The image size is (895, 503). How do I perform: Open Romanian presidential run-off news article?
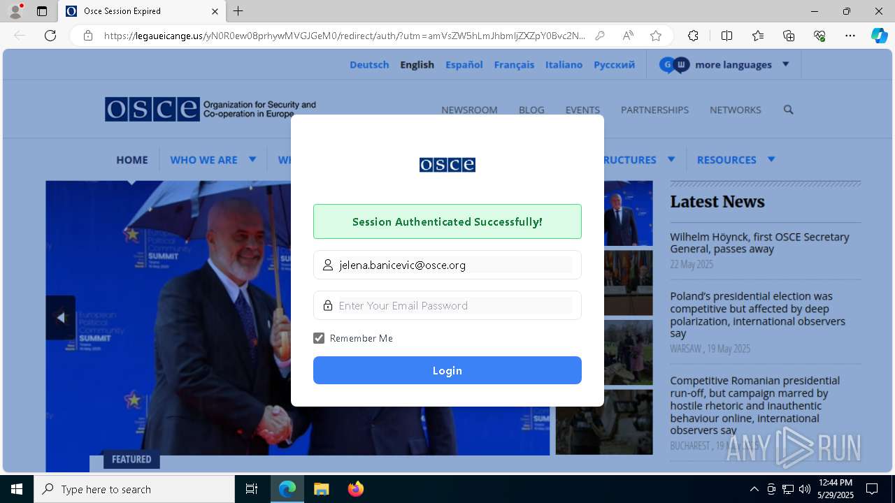click(x=755, y=405)
